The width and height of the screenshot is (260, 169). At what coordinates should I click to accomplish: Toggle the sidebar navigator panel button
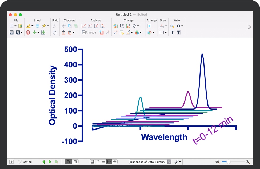pyautogui.click(x=11, y=162)
